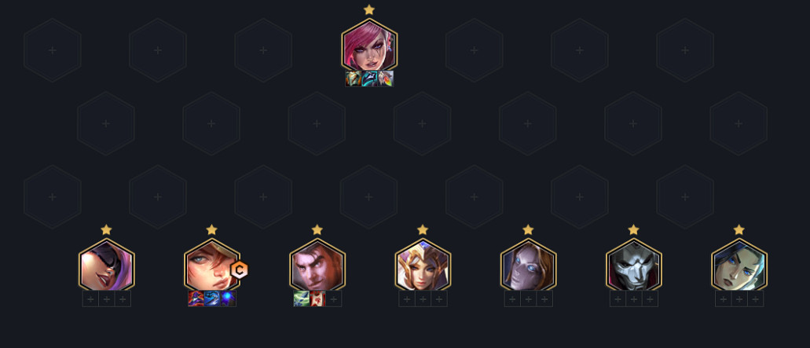810x348 pixels.
Task: Add an item to Samira's first item slot
Action: (x=90, y=299)
